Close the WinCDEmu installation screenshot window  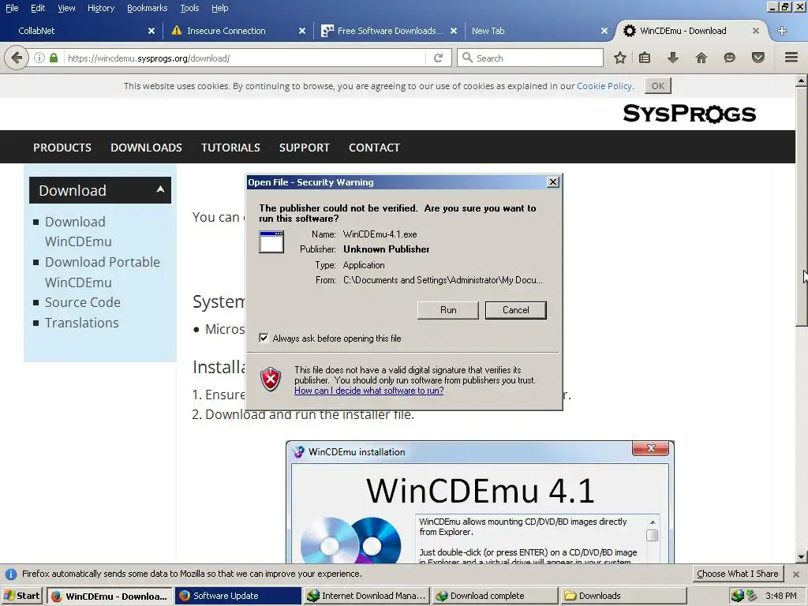[x=651, y=448]
